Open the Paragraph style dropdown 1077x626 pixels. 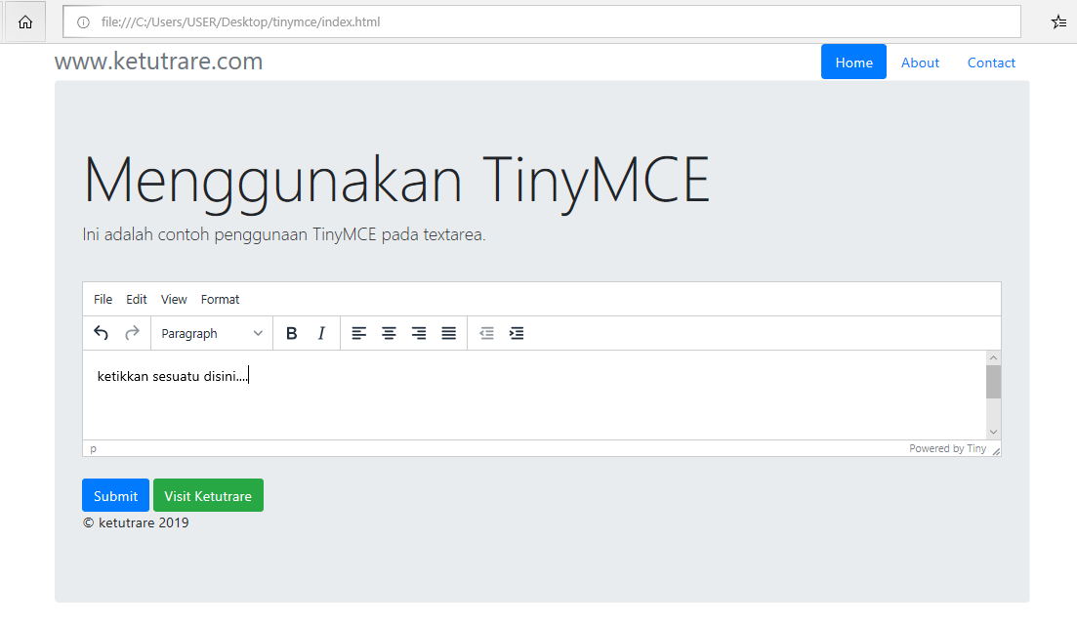click(211, 333)
